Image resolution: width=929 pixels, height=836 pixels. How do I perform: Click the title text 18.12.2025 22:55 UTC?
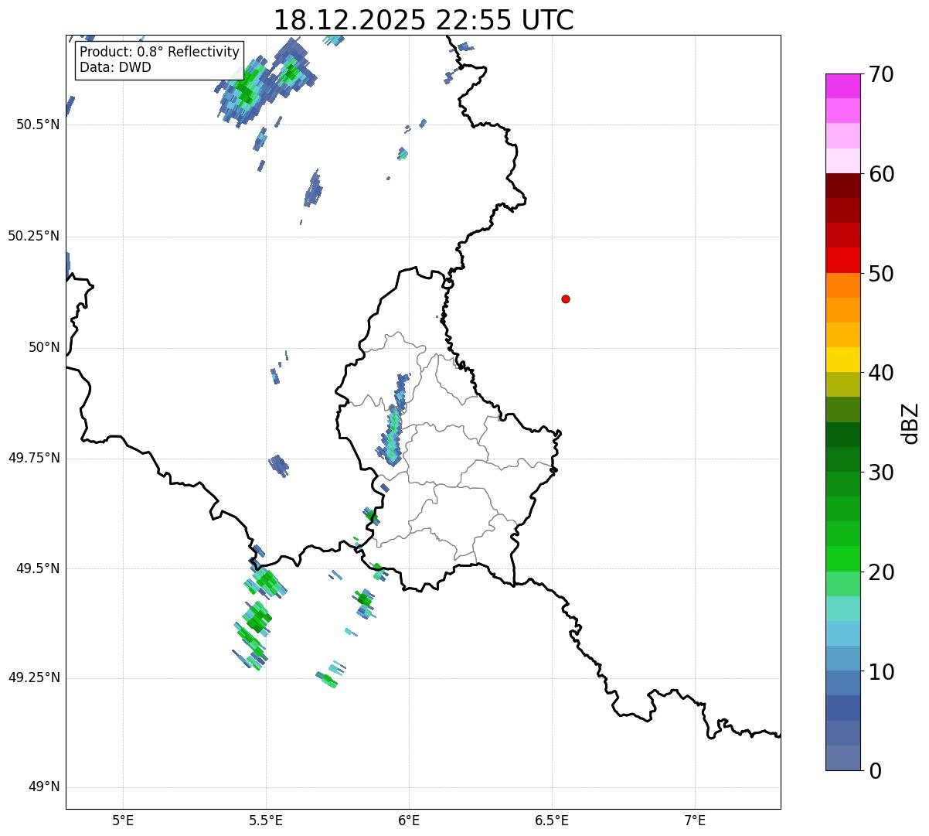[424, 20]
